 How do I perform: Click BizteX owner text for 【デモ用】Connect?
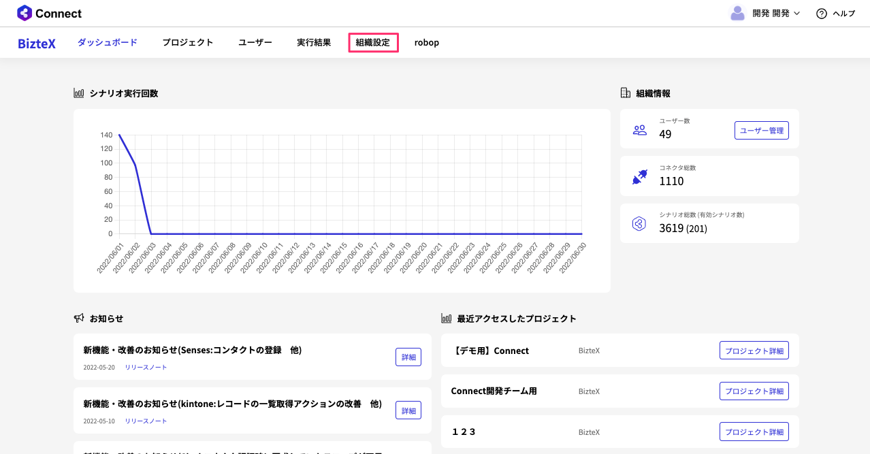click(x=589, y=351)
